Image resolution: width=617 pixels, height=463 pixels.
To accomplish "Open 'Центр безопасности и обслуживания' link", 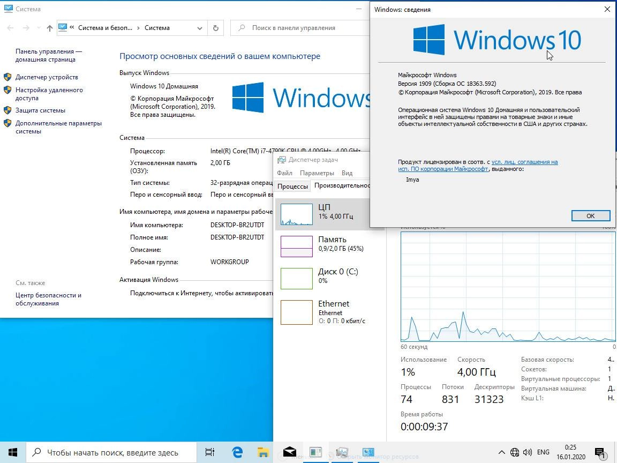I will [48, 299].
